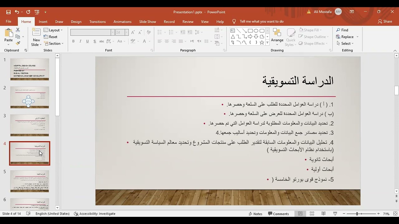Increase font size

click(133, 32)
